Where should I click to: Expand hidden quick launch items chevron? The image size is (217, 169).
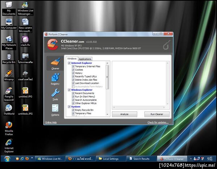click(x=32, y=158)
